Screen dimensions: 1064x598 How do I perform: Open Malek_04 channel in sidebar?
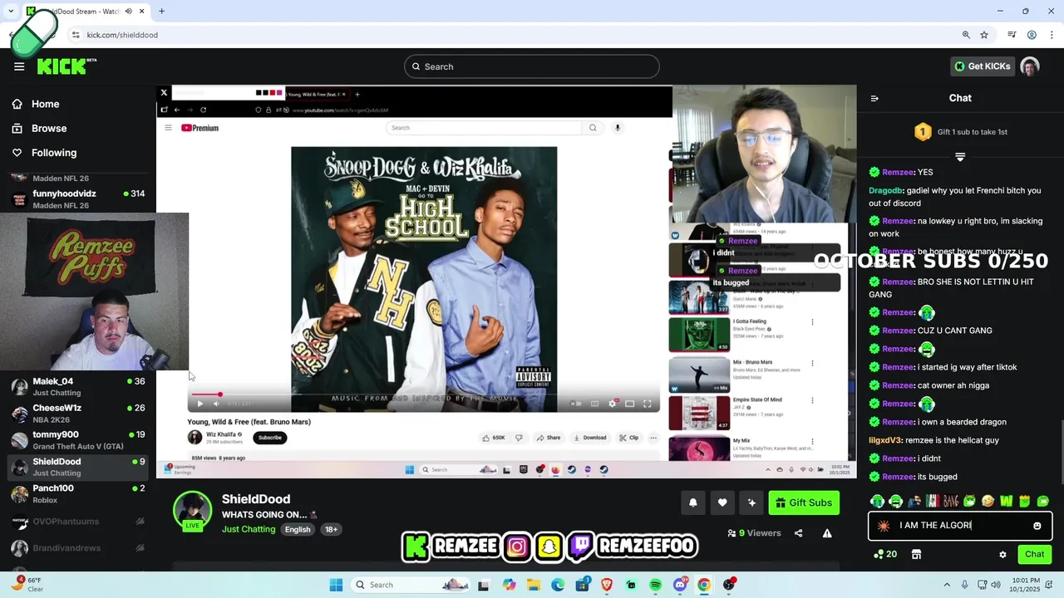pyautogui.click(x=78, y=387)
